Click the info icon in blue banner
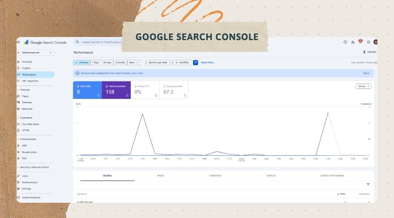The image size is (394, 218). click(77, 73)
